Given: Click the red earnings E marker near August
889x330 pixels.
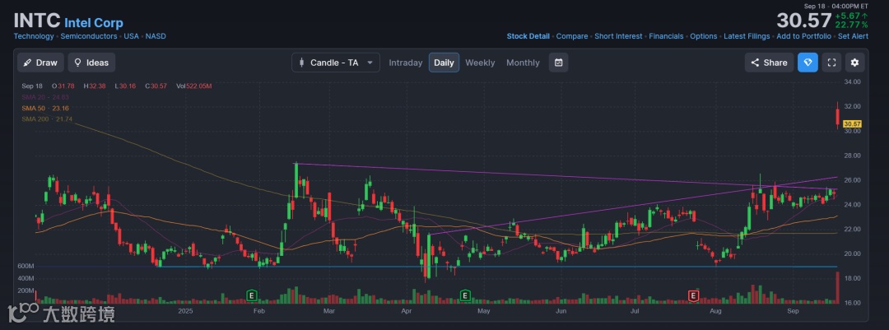Looking at the screenshot, I should coord(693,295).
